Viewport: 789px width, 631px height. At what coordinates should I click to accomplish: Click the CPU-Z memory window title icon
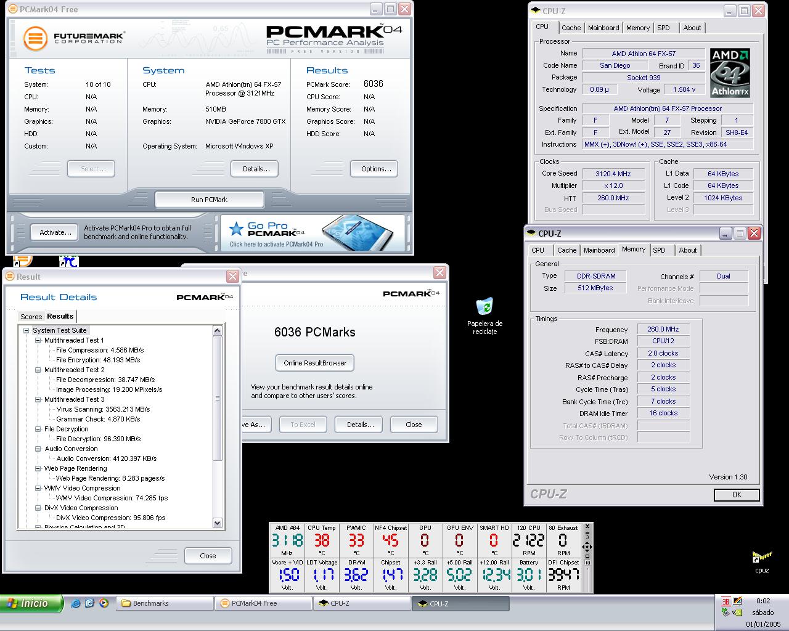[531, 234]
